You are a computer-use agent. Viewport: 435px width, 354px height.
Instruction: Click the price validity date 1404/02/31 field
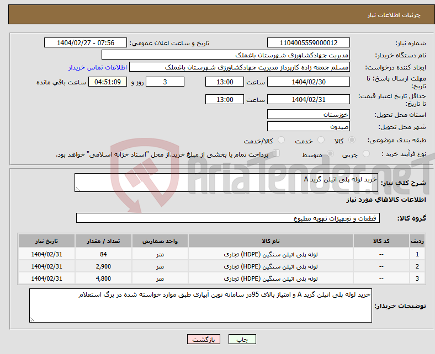(308, 99)
